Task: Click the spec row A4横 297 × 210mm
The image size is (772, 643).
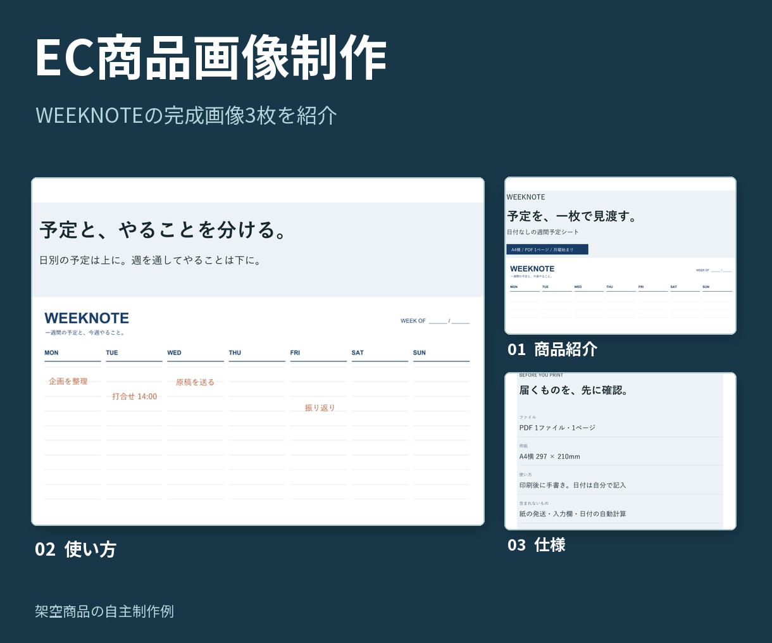Action: 550,456
